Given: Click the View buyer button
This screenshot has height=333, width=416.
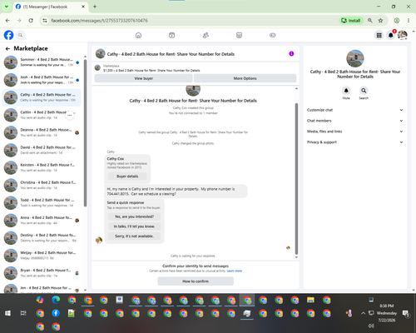Looking at the screenshot, I should click(x=143, y=78).
